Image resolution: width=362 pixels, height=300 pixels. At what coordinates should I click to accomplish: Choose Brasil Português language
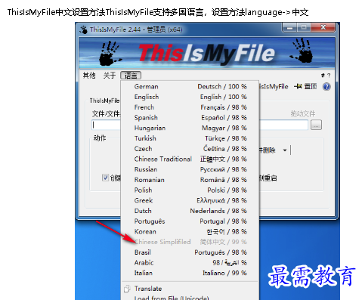pyautogui.click(x=190, y=252)
